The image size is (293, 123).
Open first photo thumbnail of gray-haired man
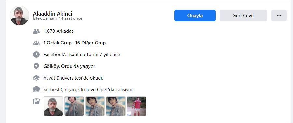tap(53, 106)
